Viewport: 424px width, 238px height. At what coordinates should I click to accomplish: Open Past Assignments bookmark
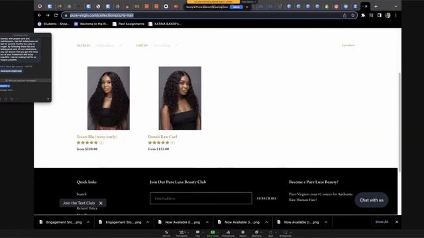coord(129,24)
